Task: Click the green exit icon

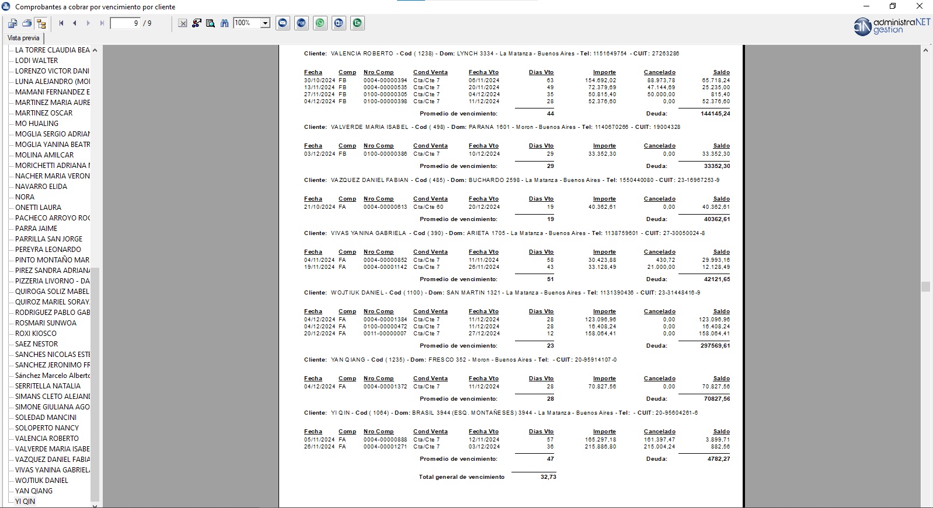Action: [x=357, y=23]
